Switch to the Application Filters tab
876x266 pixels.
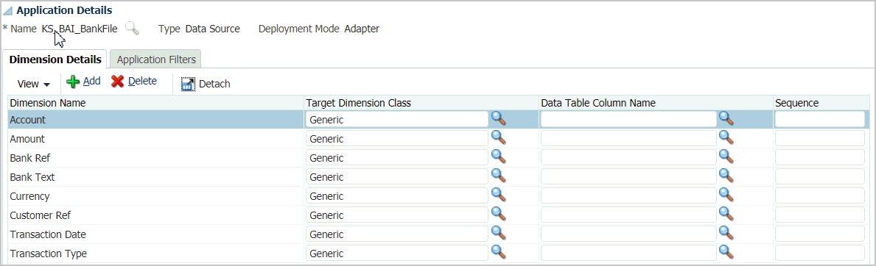coord(156,59)
